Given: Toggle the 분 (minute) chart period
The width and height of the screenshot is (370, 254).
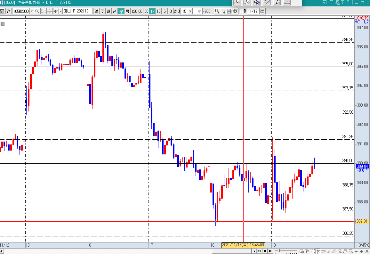Looking at the screenshot, I should tap(121, 11).
